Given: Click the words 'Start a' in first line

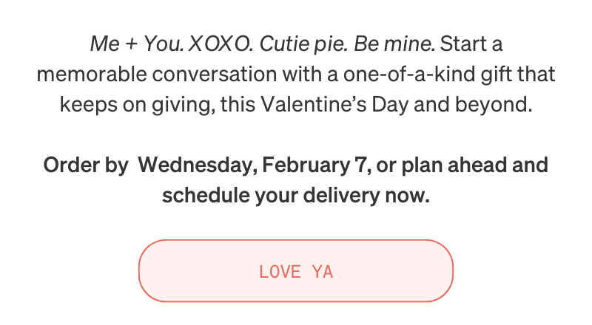Looking at the screenshot, I should tap(471, 44).
